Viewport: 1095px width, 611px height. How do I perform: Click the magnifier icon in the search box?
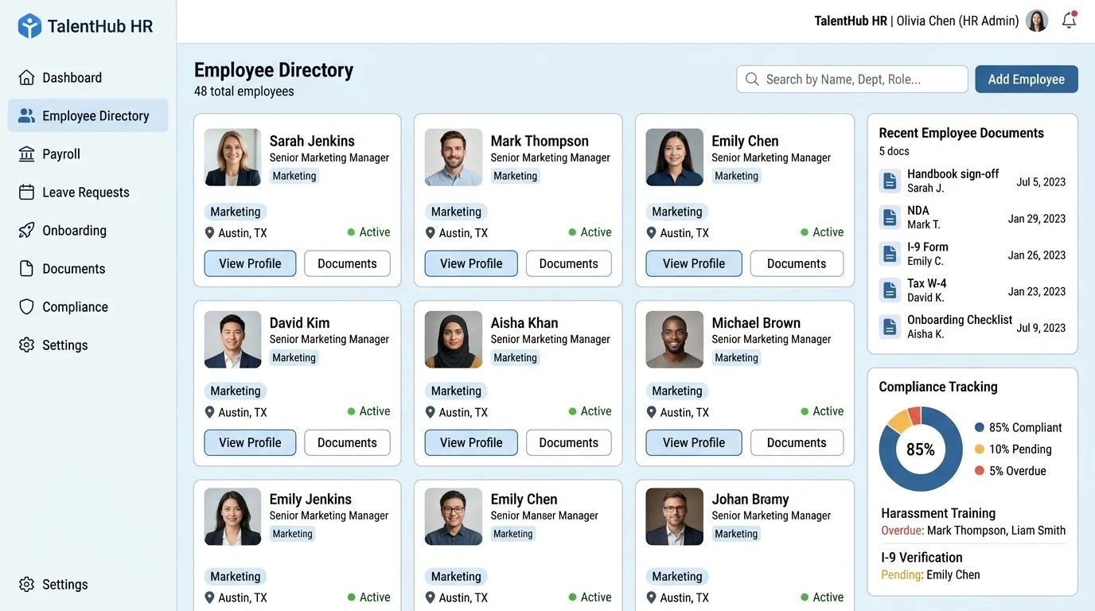752,80
